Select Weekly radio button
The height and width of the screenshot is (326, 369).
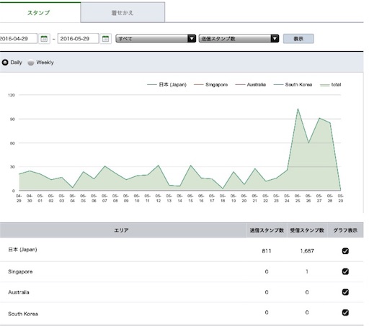31,63
